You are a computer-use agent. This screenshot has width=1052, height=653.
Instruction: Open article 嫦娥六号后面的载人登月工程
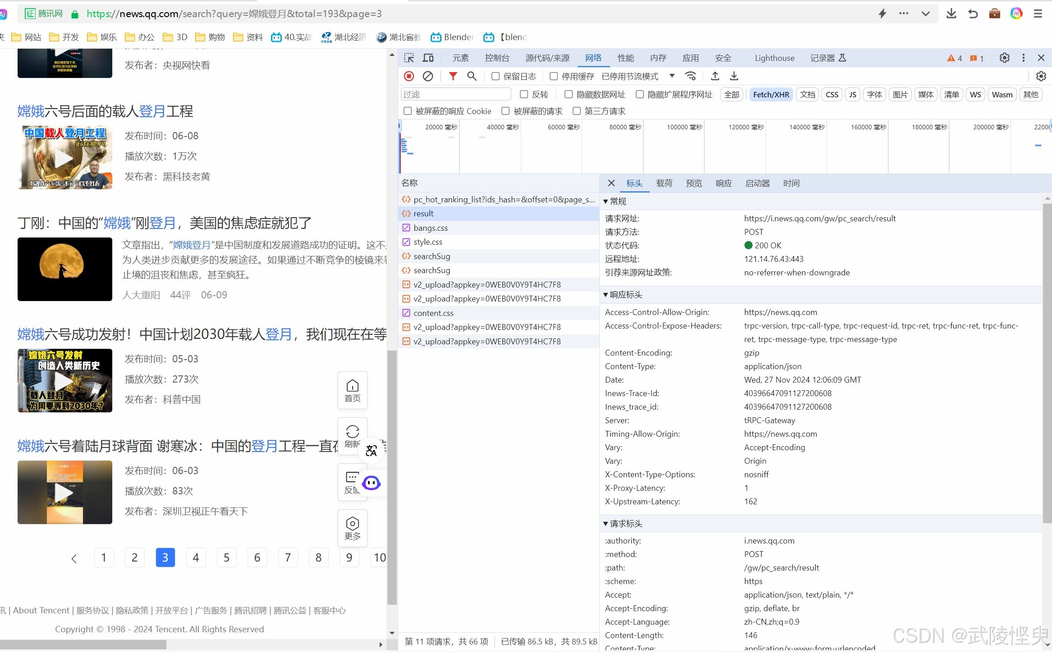pos(105,111)
